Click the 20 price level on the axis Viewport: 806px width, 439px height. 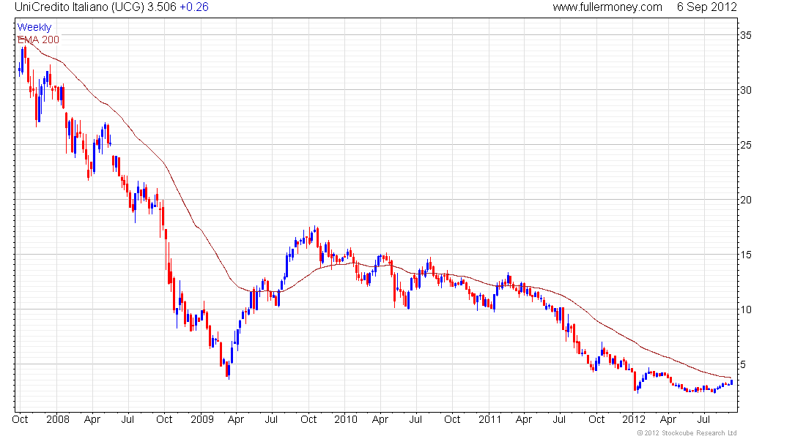746,200
